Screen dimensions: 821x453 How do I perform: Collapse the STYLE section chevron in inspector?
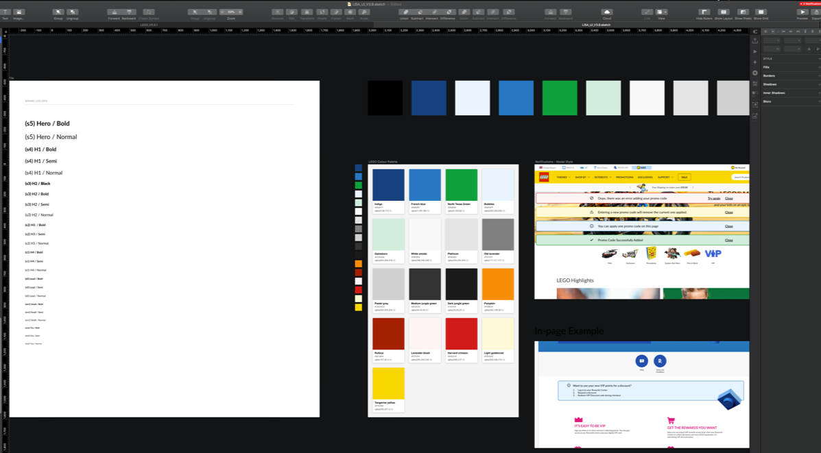(x=818, y=58)
